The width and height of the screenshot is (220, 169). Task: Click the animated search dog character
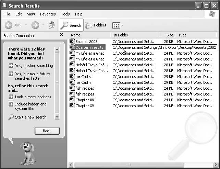[27, 153]
